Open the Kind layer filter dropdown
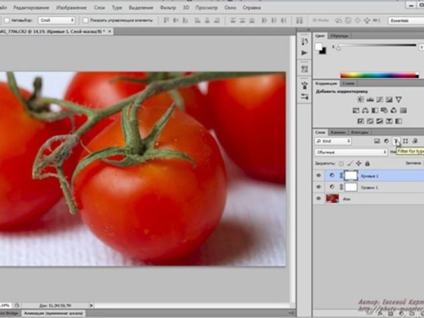The width and height of the screenshot is (424, 318). [333, 141]
